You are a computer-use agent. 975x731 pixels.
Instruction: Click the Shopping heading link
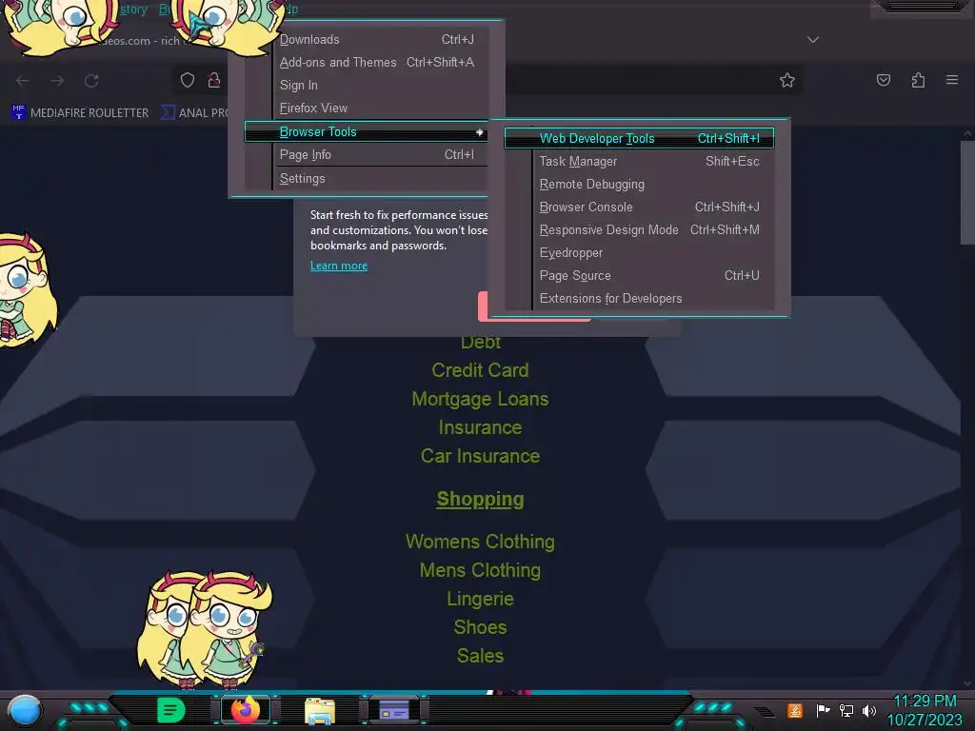tap(480, 499)
